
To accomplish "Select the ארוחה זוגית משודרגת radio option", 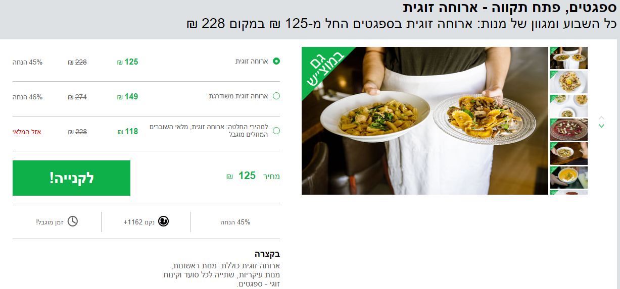I will 276,96.
